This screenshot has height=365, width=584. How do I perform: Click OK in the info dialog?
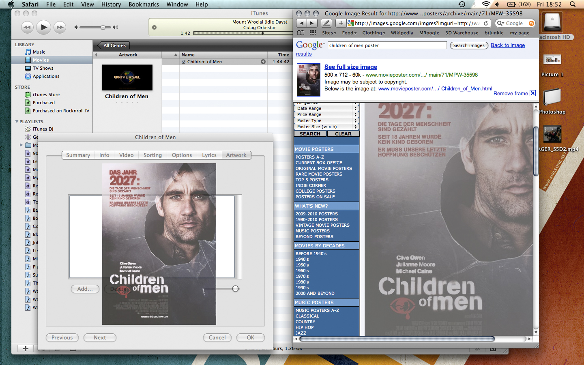(251, 337)
